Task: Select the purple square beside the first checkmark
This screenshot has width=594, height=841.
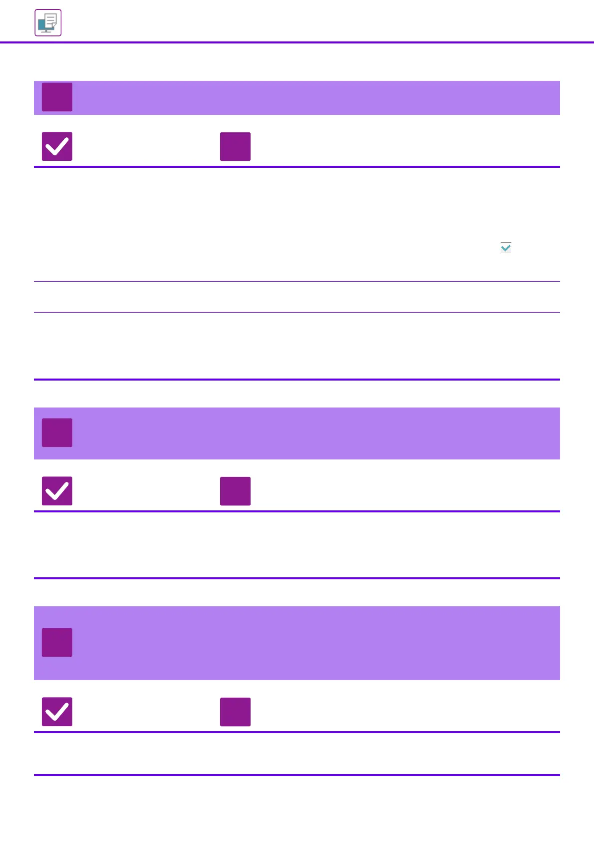Action: point(235,146)
